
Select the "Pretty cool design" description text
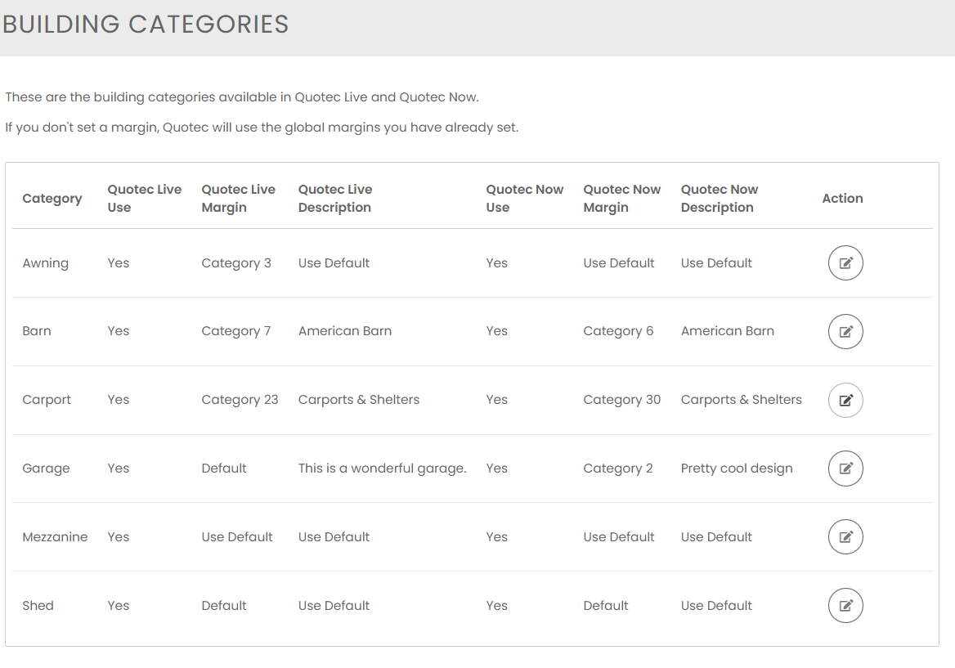[737, 468]
